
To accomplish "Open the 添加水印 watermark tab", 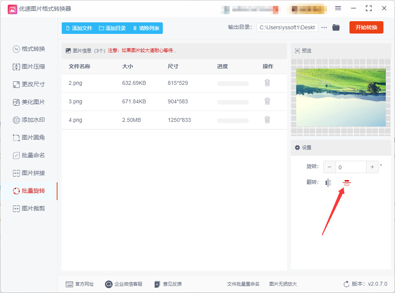I will click(x=29, y=120).
